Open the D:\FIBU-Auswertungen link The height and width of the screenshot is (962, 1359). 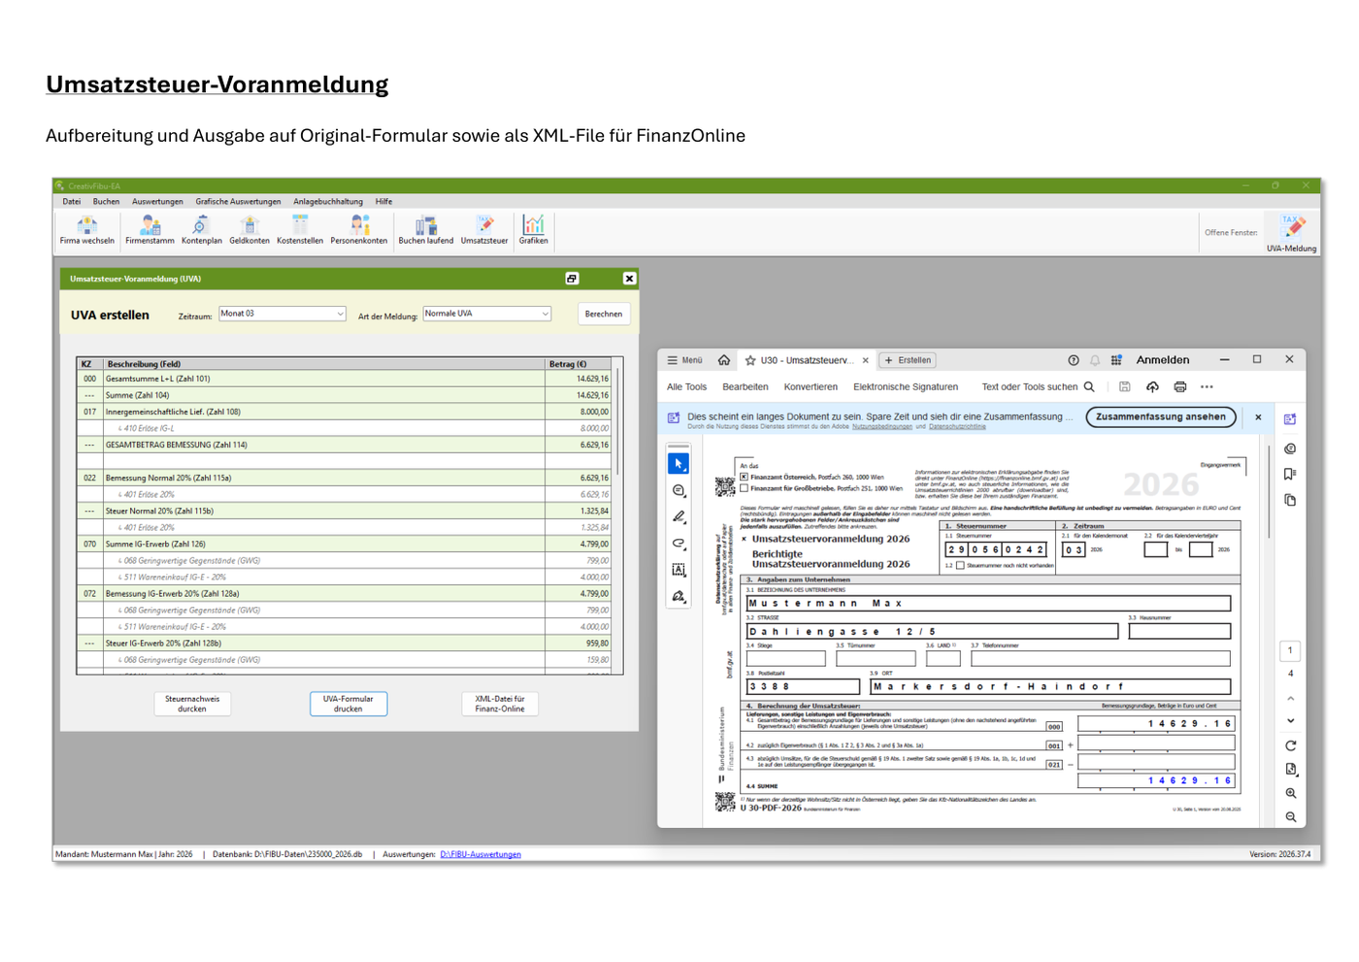[x=481, y=854]
